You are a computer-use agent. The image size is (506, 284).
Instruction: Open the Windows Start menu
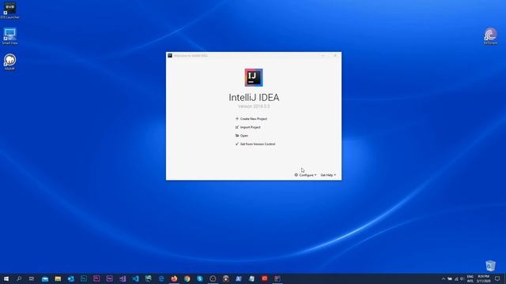click(6, 278)
